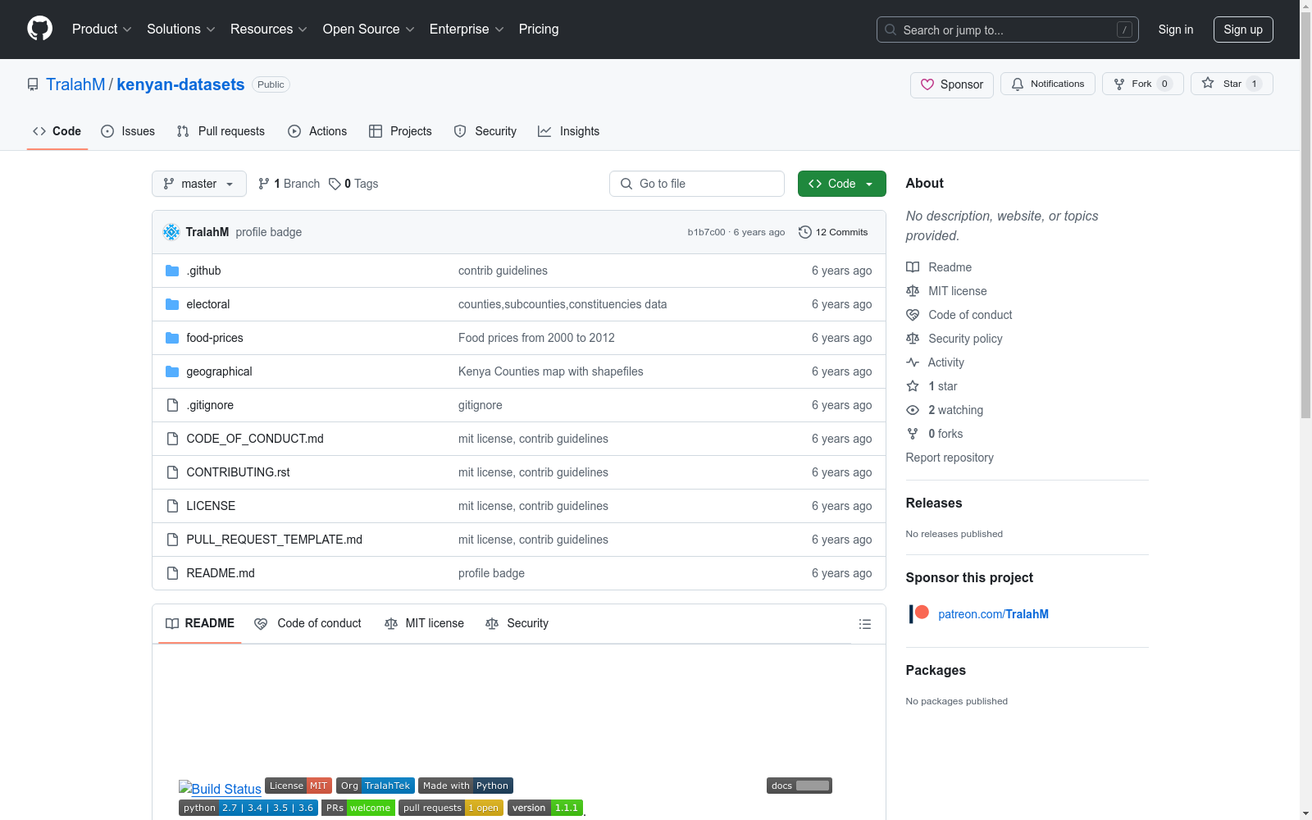Open the TralahM owner link
The image size is (1312, 820).
[x=75, y=84]
